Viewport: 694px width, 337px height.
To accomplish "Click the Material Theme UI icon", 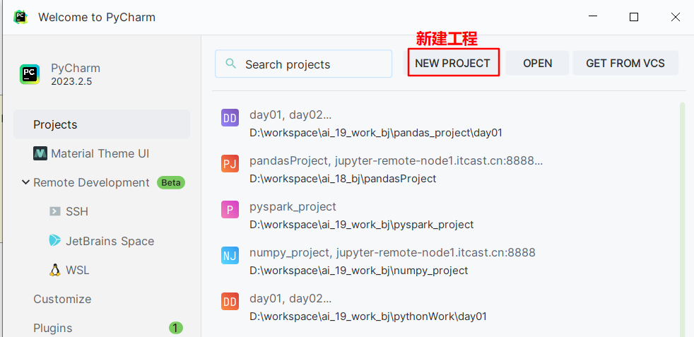I will 40,153.
